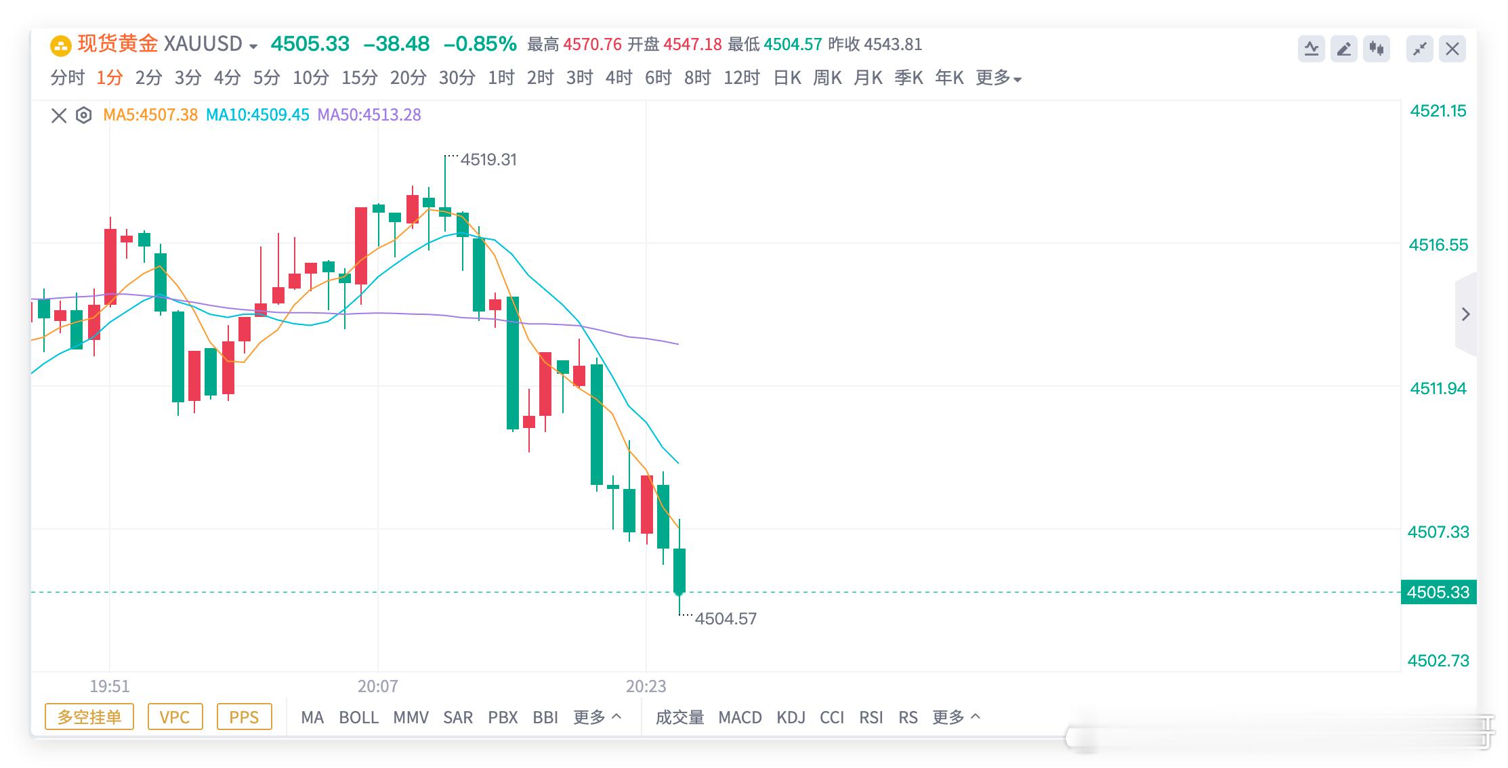This screenshot has height=768, width=1508.
Task: Toggle the 多空挂单 overlay button
Action: [x=89, y=717]
